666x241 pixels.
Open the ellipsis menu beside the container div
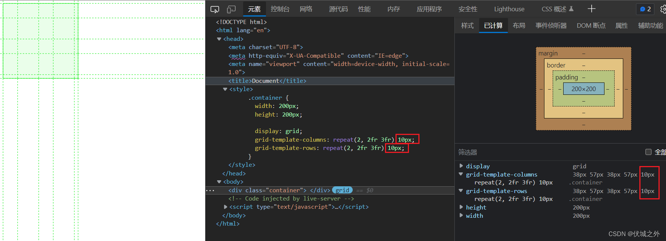click(x=210, y=190)
